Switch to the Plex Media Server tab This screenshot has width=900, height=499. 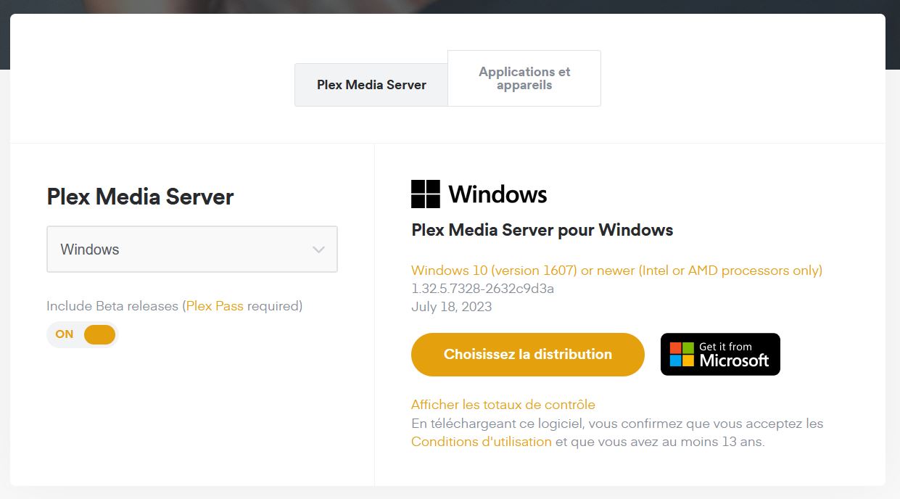tap(371, 85)
